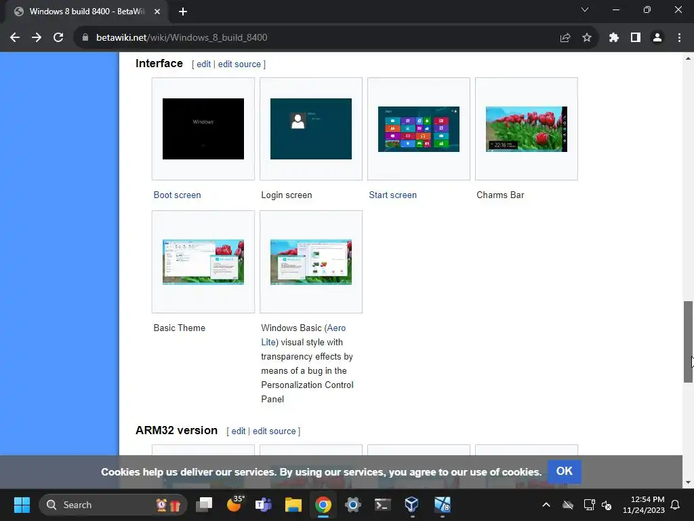Click the scrollbar down arrow
Image resolution: width=694 pixels, height=521 pixels.
point(688,482)
